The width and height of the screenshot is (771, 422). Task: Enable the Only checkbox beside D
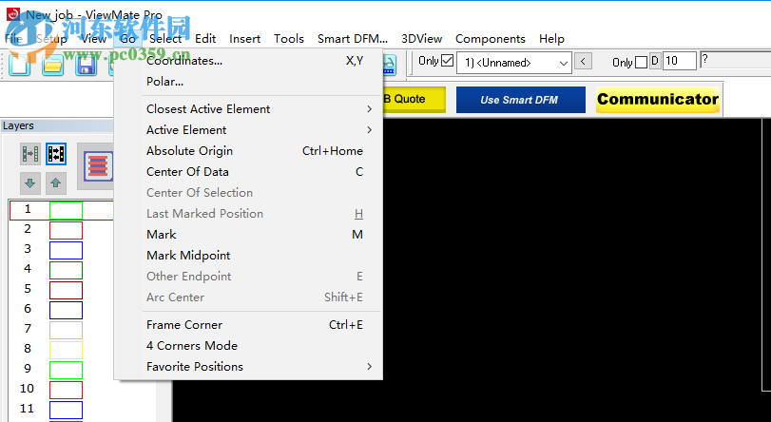tap(641, 63)
